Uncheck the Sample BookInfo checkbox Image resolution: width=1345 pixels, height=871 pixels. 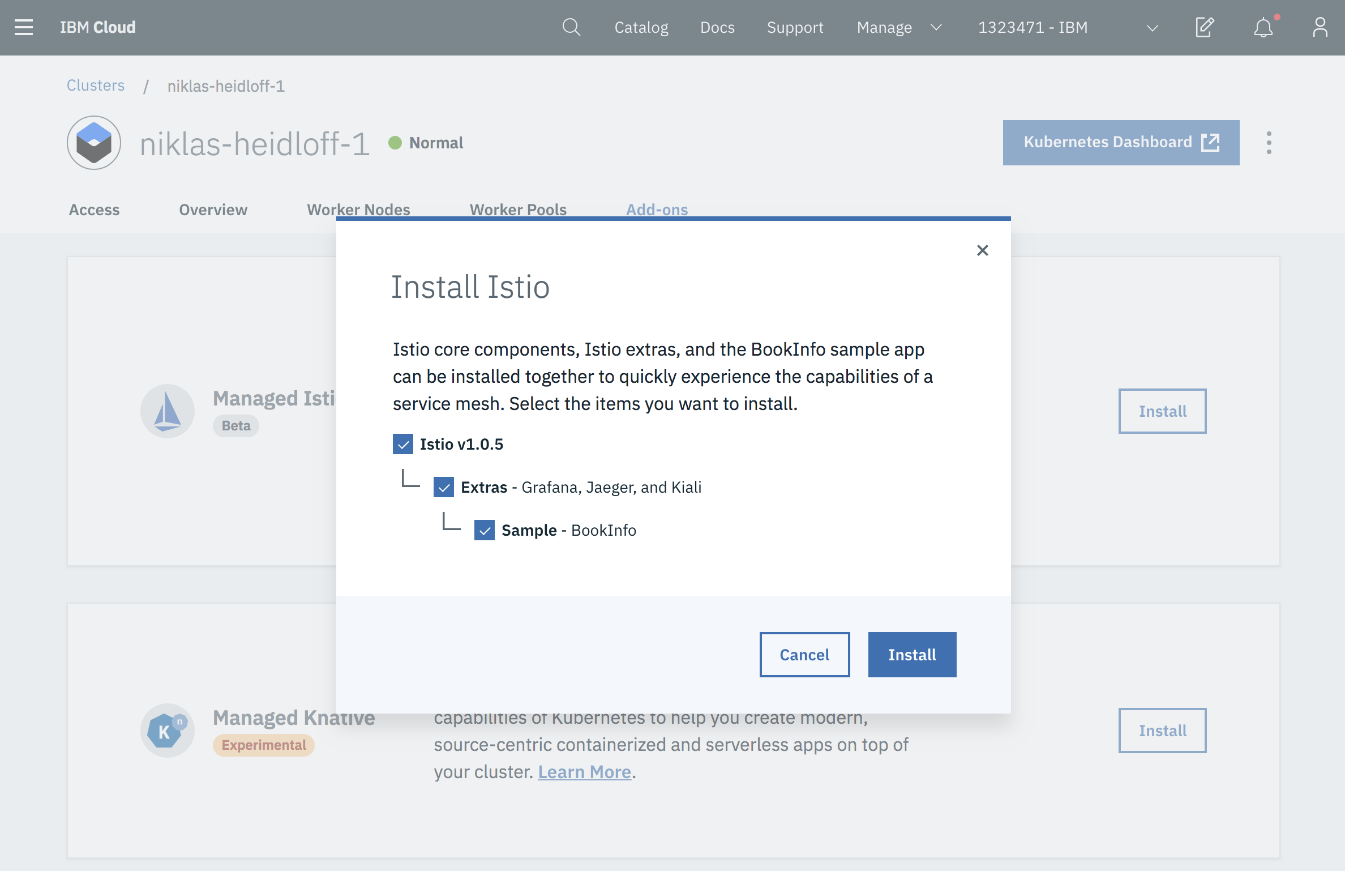click(x=485, y=530)
